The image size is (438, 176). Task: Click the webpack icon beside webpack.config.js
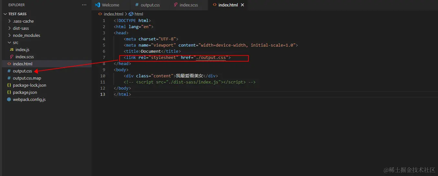(x=9, y=99)
